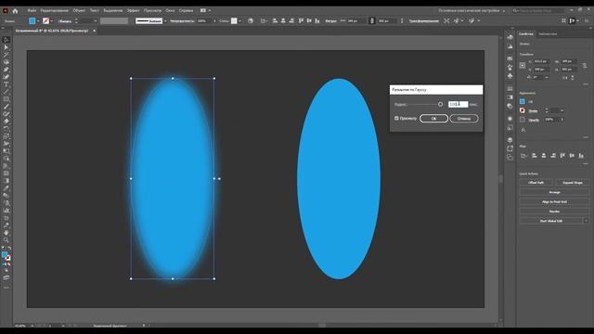This screenshot has height=334, width=594.
Task: Click the Expand Shape quick action
Action: click(x=572, y=183)
